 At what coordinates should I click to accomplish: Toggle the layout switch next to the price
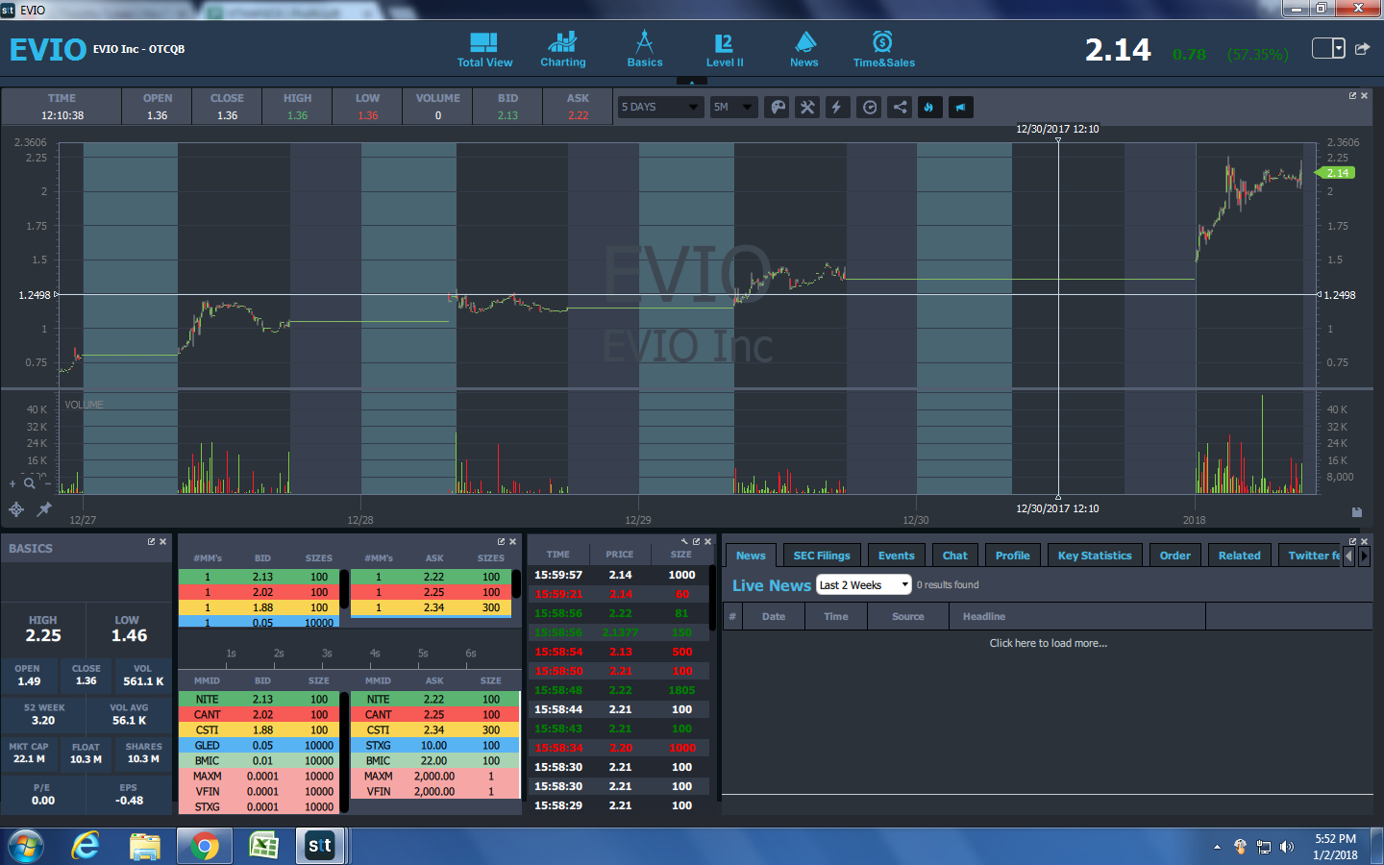click(1328, 48)
